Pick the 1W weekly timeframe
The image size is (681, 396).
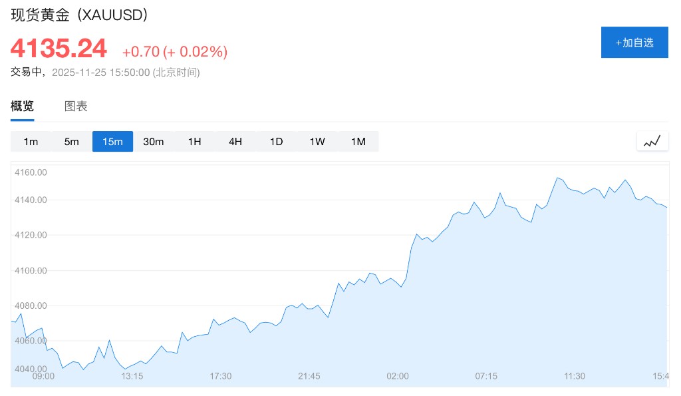tap(317, 141)
